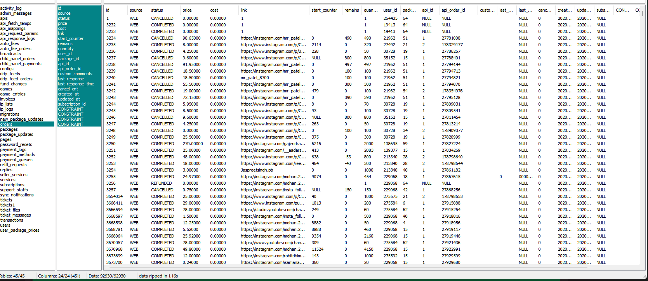Click the data ripped time status text
Viewport: 648px width, 281px height.
pyautogui.click(x=158, y=276)
